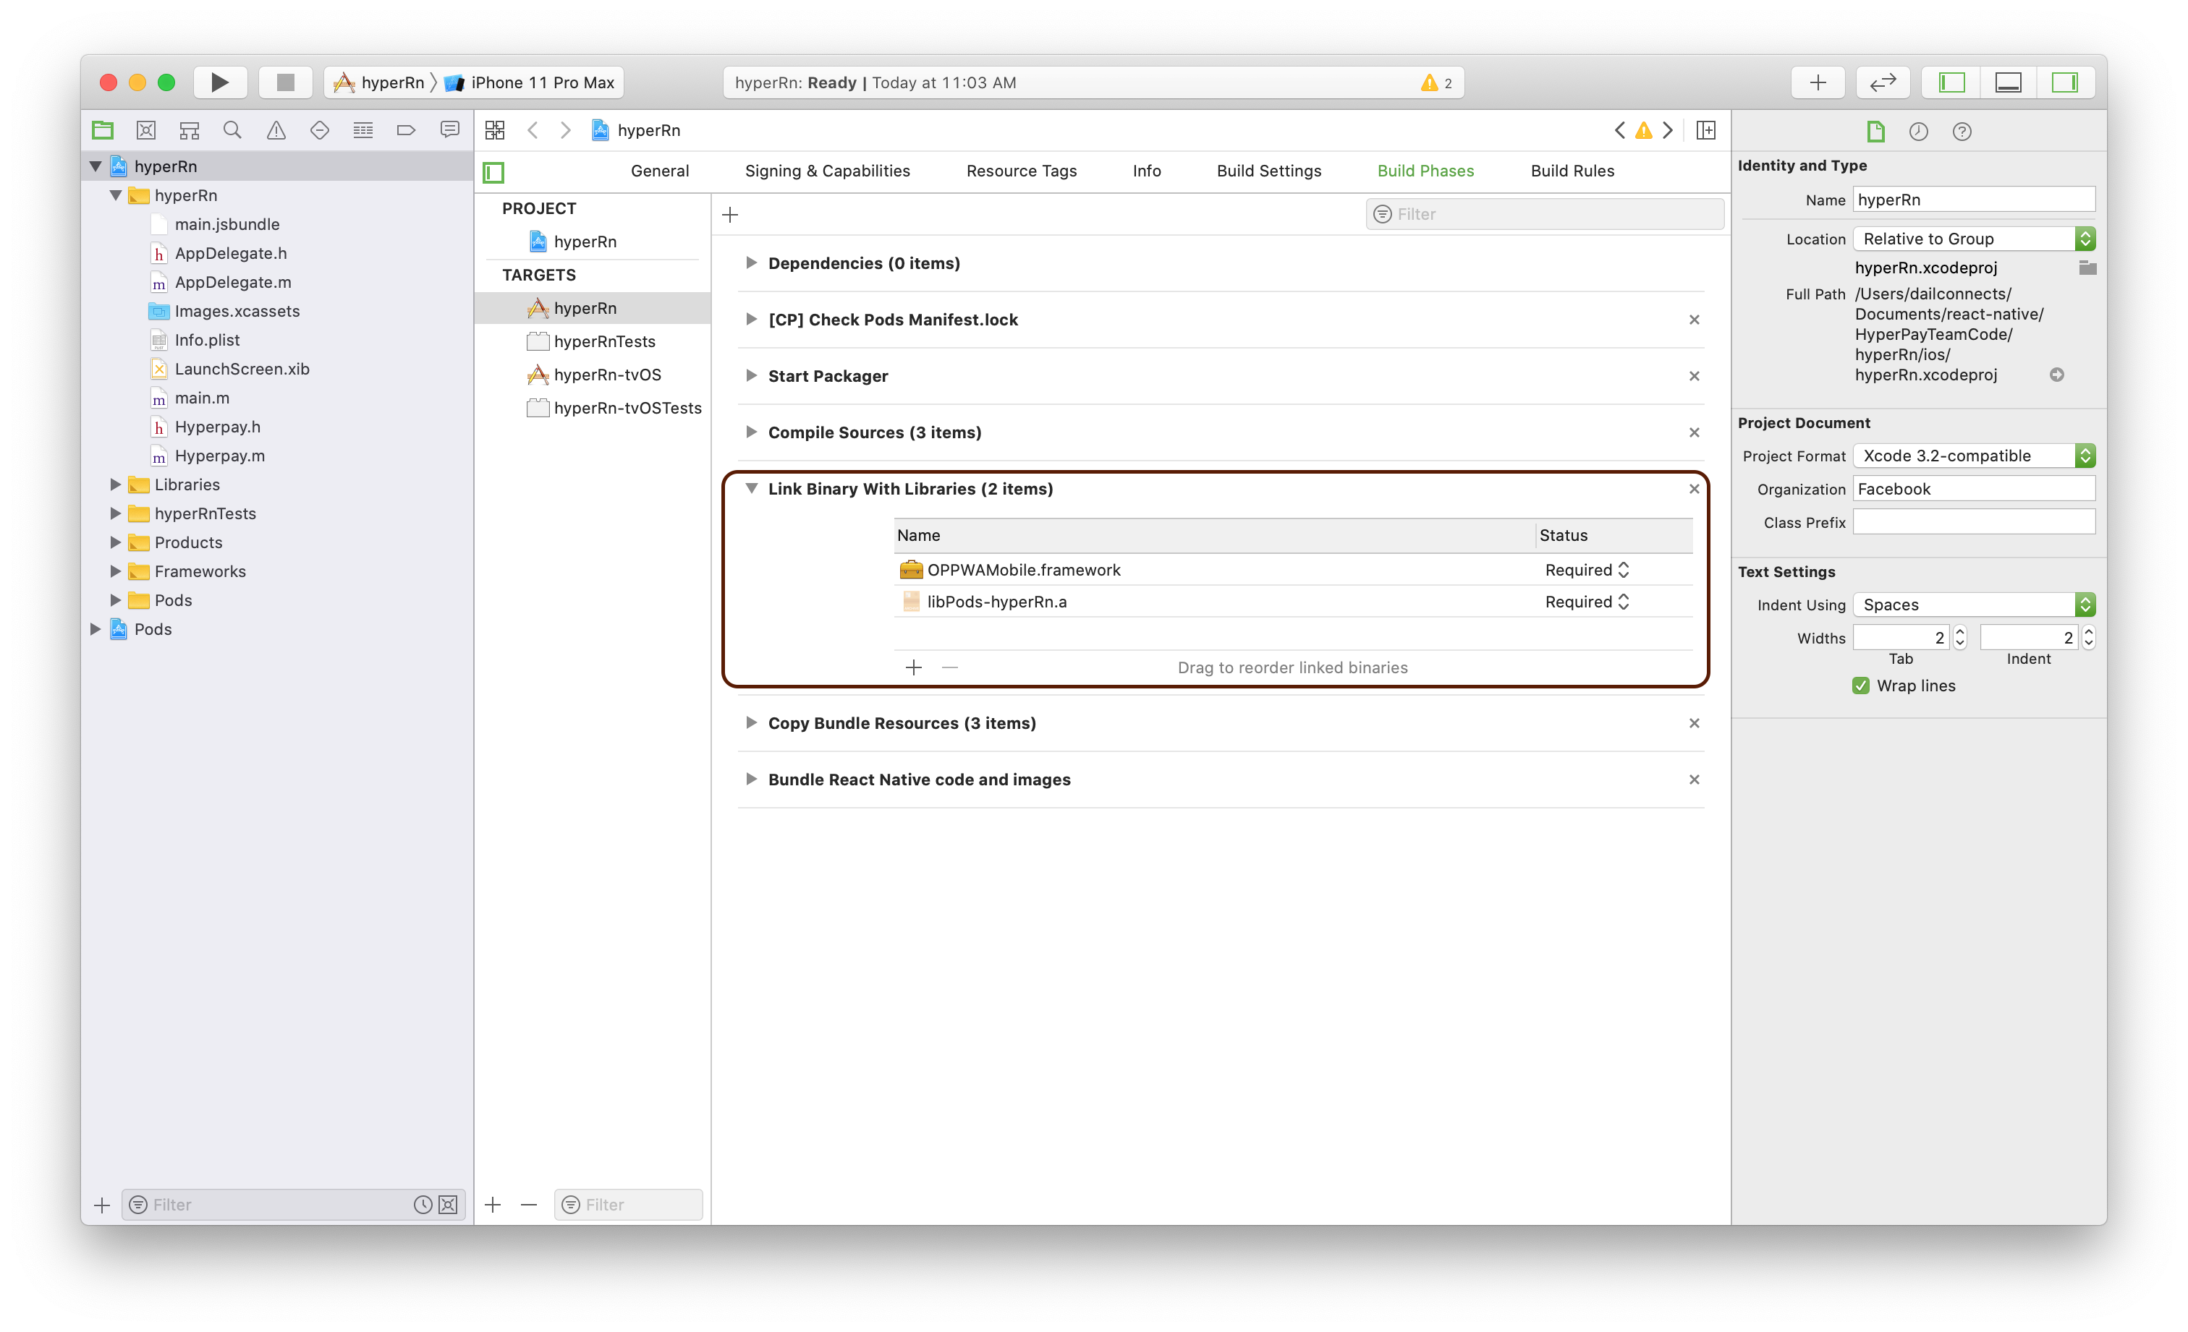Hide the project and targets list
This screenshot has height=1332, width=2188.
click(493, 172)
